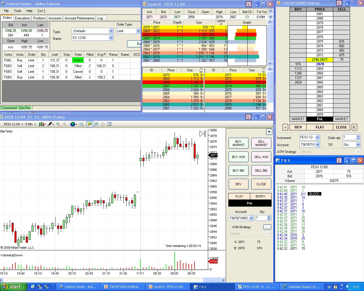Open the chart style candlestick icon menu
364x291 pixels.
[x=42, y=124]
